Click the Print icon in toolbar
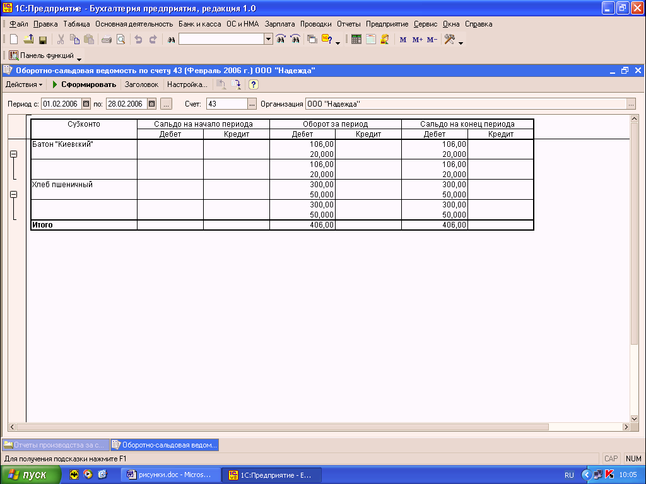 pos(107,39)
